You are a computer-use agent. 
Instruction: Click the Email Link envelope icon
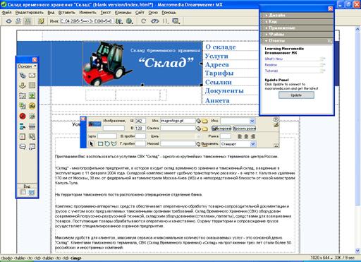click(32, 76)
